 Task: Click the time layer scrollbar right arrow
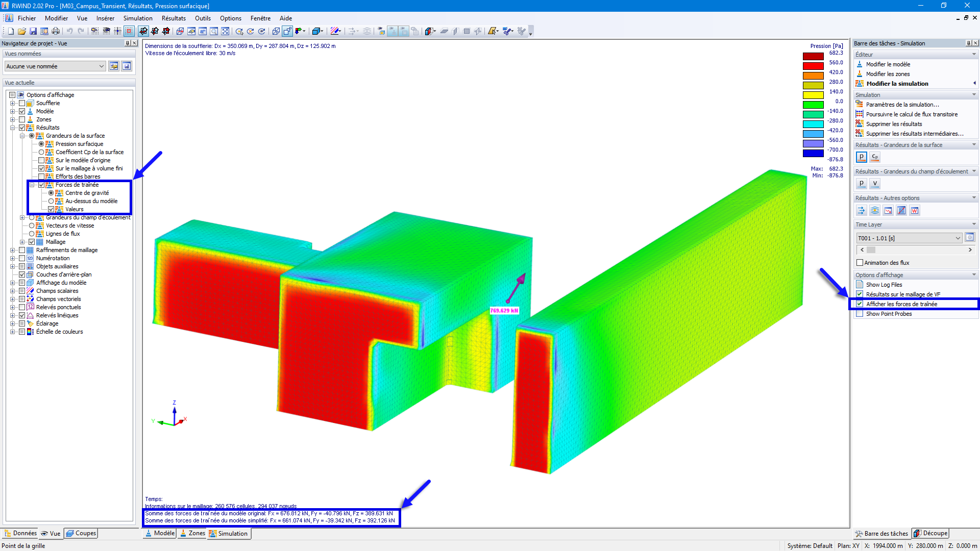(970, 250)
